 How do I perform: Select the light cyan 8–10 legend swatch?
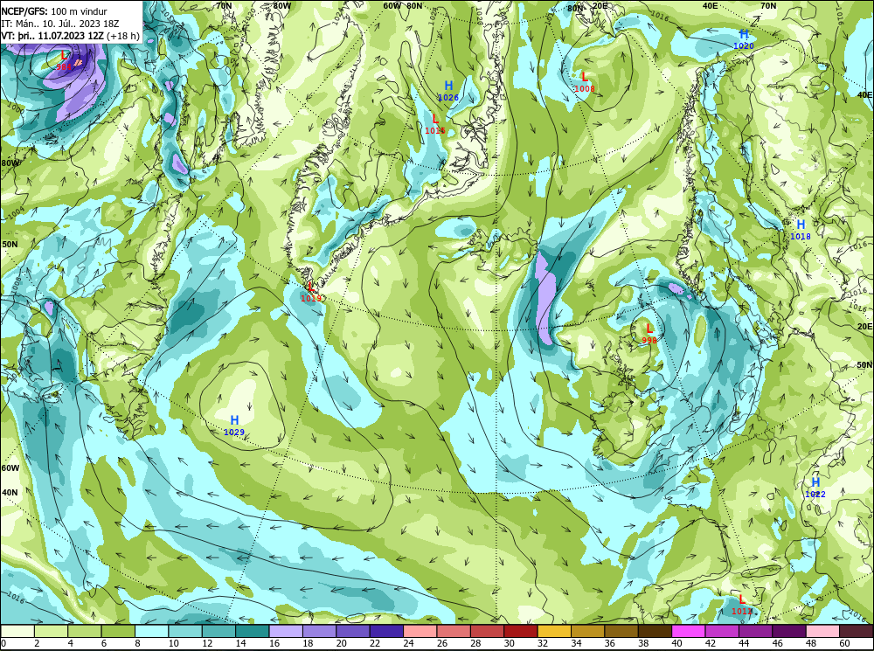[x=151, y=631]
